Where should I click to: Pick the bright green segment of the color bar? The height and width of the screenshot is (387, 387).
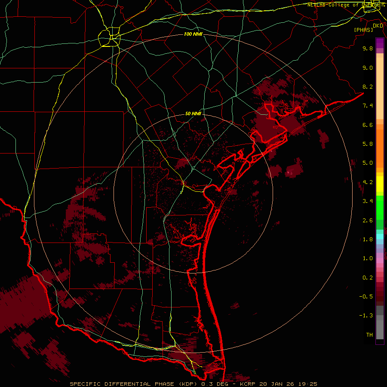(380, 208)
